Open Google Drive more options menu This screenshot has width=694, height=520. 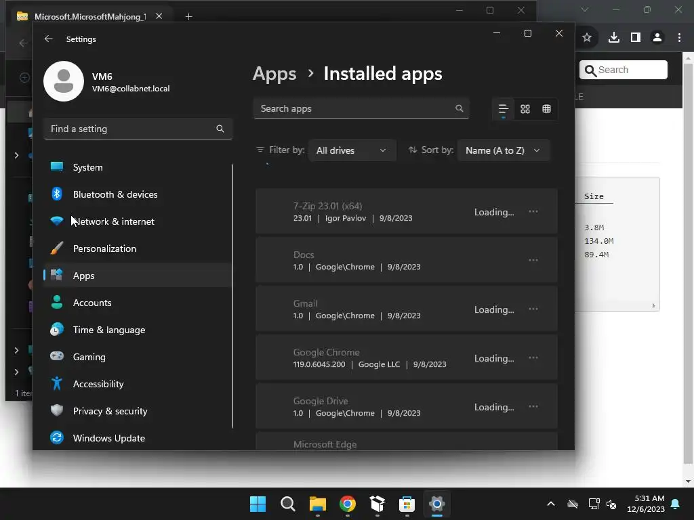click(533, 406)
